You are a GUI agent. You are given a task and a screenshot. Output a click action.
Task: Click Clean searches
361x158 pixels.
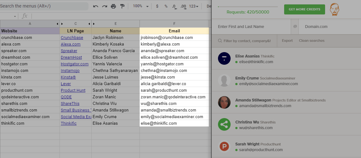(x=312, y=41)
